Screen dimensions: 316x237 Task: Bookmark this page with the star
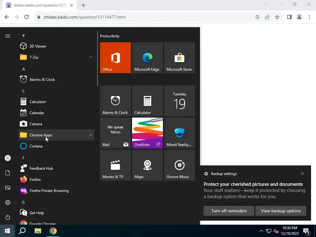tap(277, 17)
